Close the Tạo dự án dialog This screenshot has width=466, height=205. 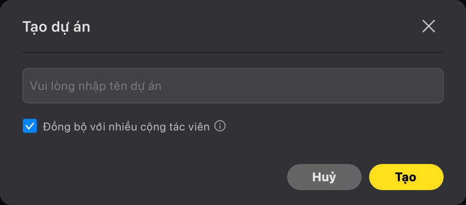coord(428,27)
